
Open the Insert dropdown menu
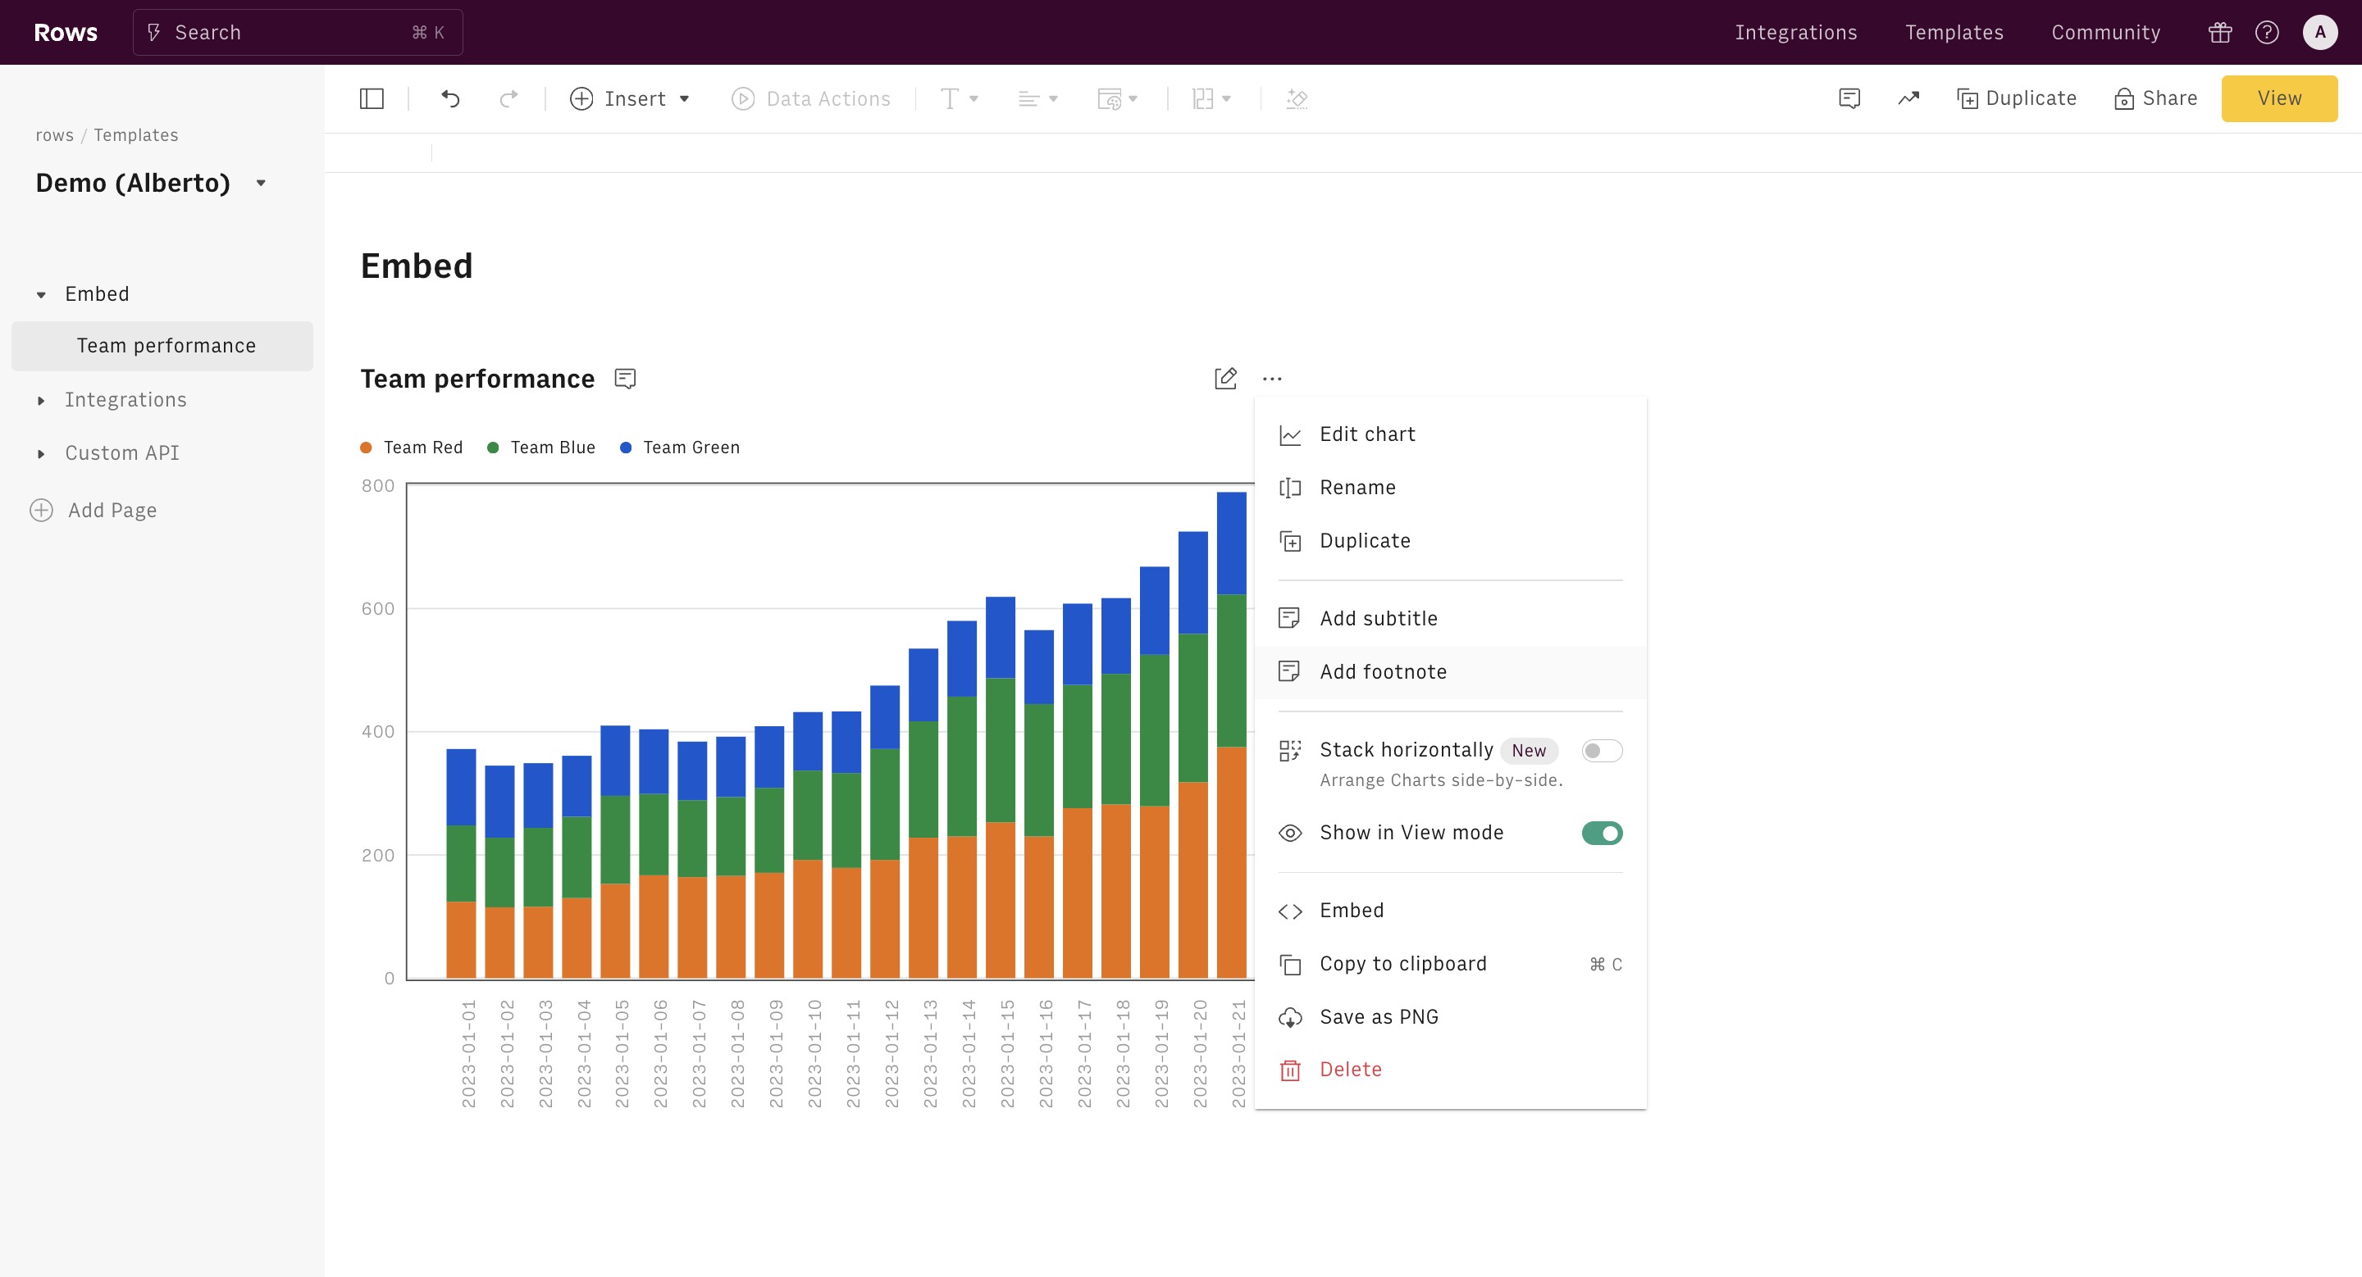(x=630, y=99)
